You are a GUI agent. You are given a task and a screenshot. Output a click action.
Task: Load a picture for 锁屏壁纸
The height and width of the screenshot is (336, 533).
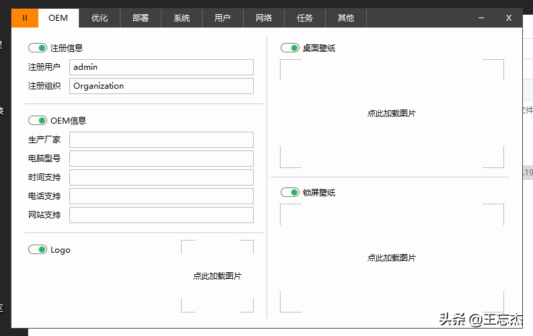click(392, 258)
